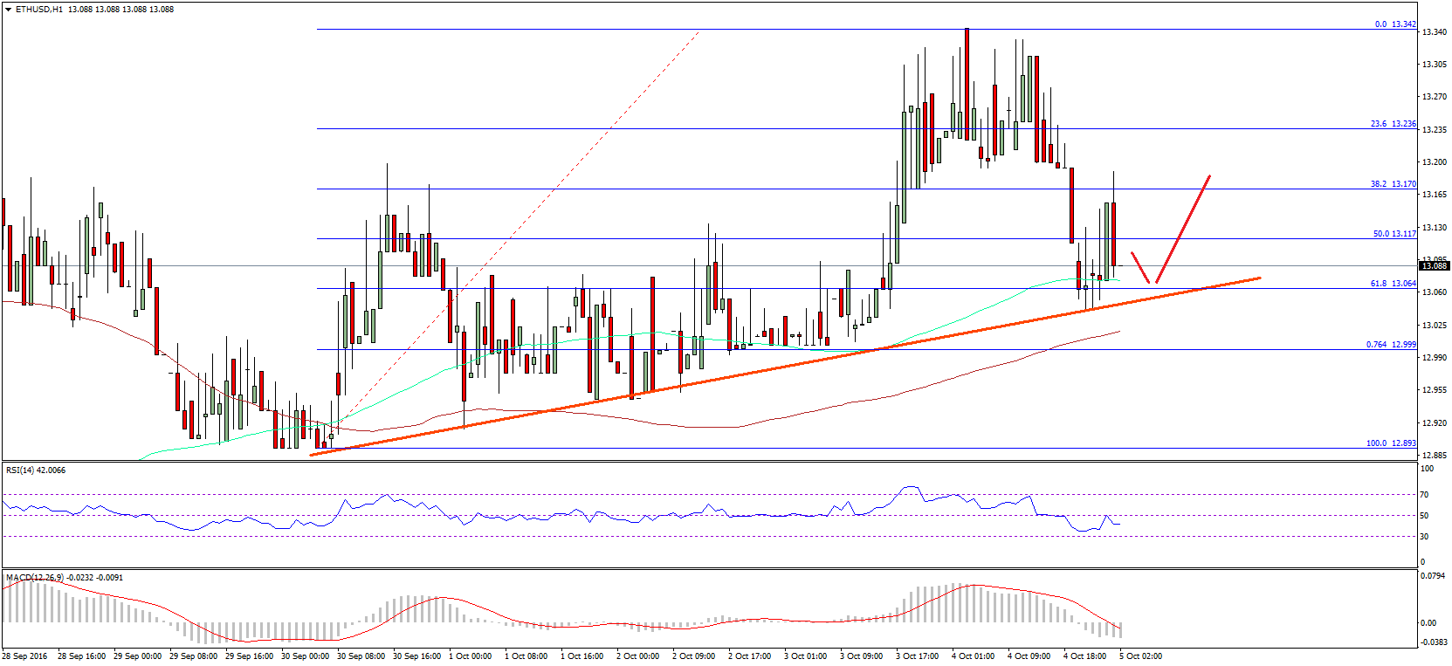Click the 1 Oct 00:00 time label
The width and height of the screenshot is (1452, 666).
[x=470, y=656]
